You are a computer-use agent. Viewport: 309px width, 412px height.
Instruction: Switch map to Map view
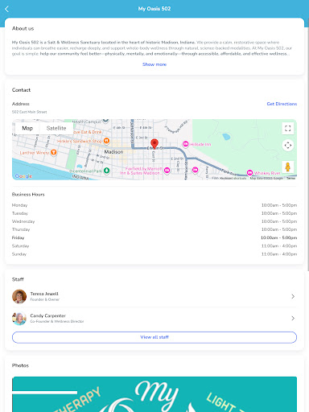click(x=27, y=128)
